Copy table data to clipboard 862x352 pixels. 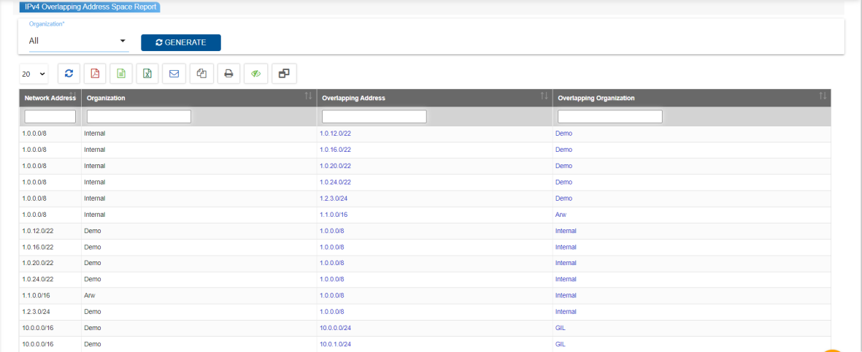[201, 74]
